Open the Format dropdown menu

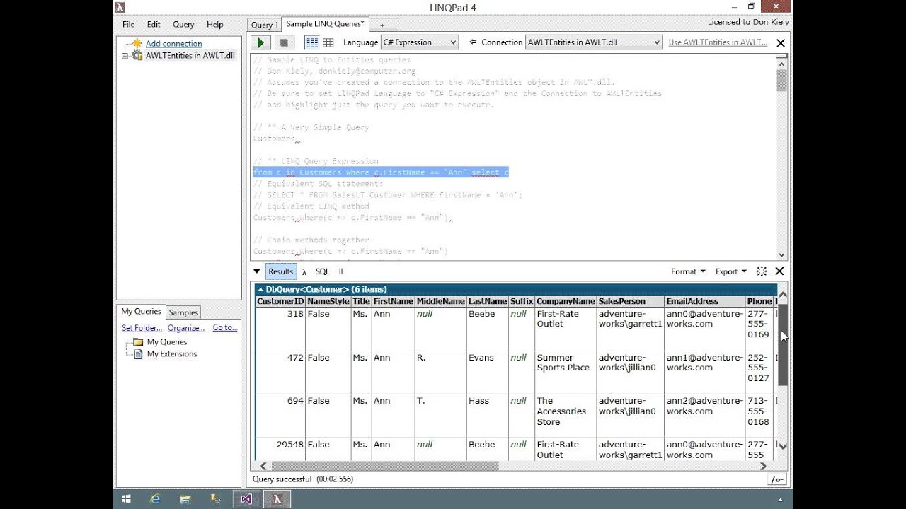point(688,271)
